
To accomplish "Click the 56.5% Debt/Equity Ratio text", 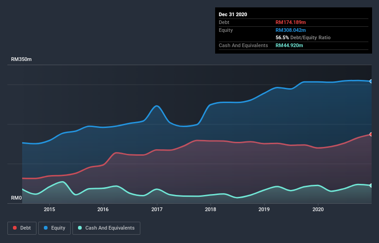I will [x=303, y=37].
